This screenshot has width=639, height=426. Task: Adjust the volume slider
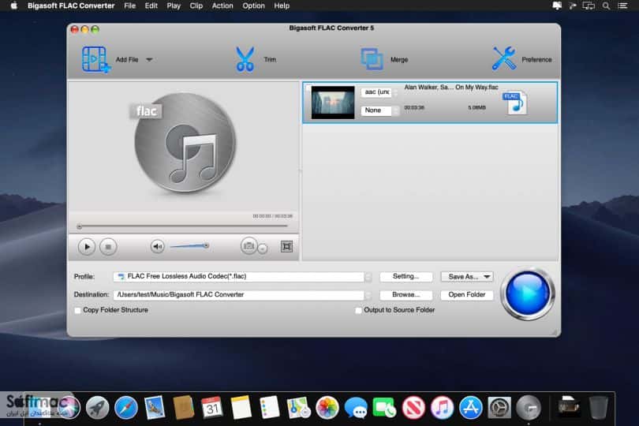coord(189,246)
